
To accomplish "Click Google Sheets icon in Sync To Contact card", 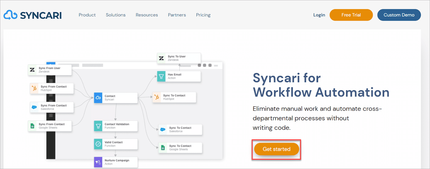I will (x=163, y=148).
